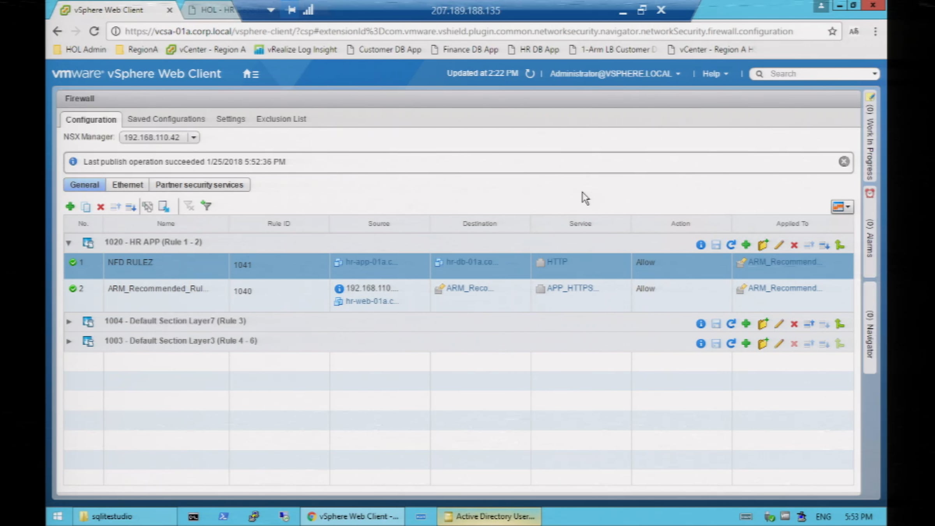Open the Help dropdown menu
The height and width of the screenshot is (526, 935).
click(715, 74)
